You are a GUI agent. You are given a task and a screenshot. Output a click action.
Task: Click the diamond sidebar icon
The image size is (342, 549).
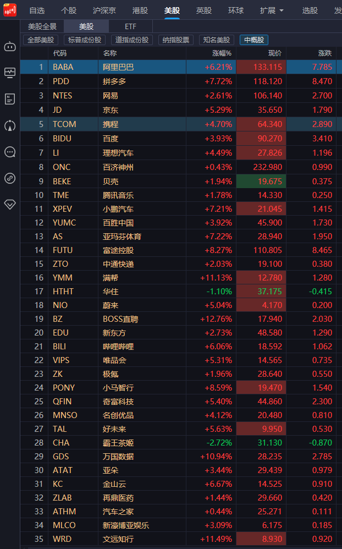[x=10, y=205]
